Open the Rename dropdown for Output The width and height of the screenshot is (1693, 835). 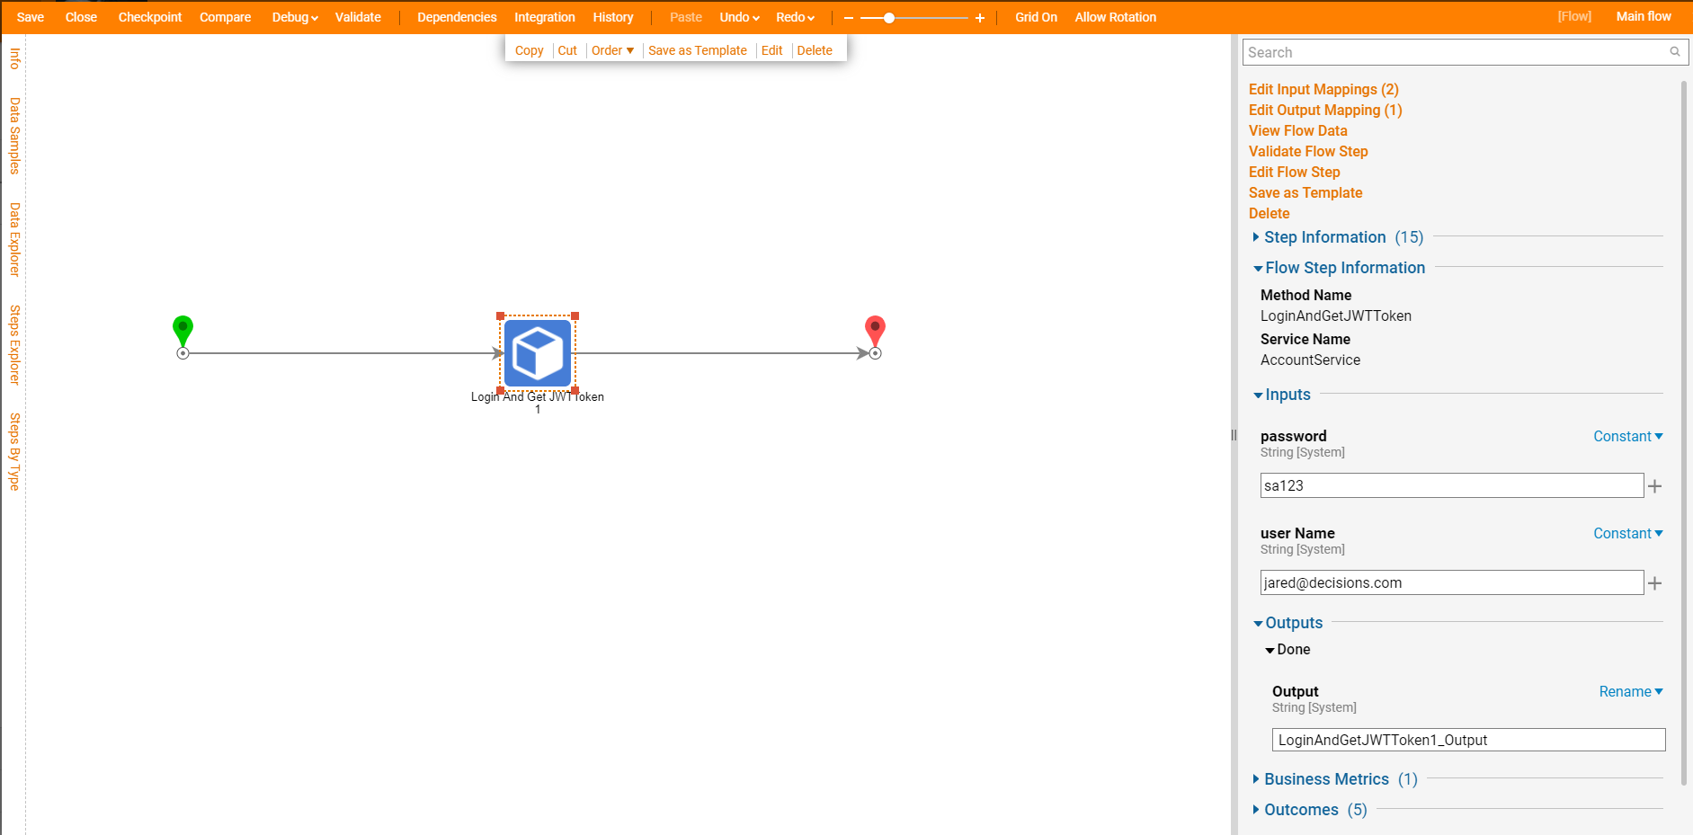click(1631, 691)
